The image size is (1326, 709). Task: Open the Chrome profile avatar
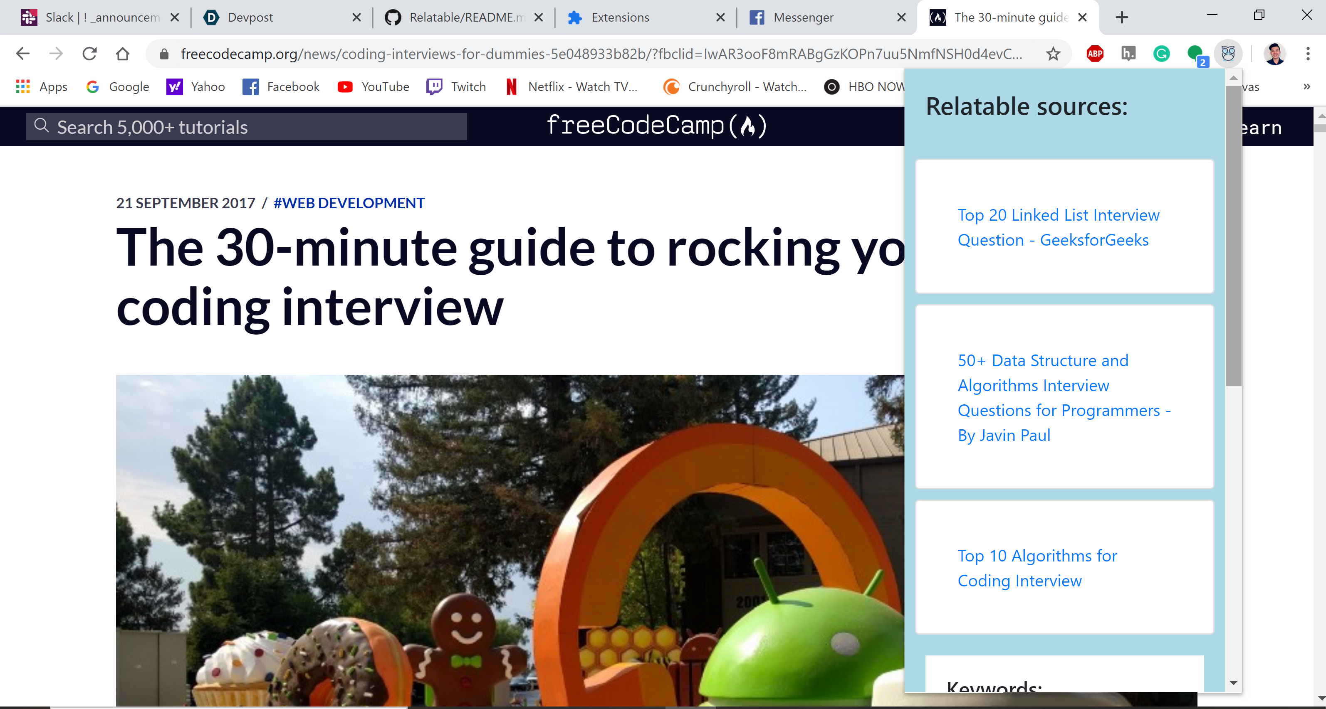click(1274, 54)
